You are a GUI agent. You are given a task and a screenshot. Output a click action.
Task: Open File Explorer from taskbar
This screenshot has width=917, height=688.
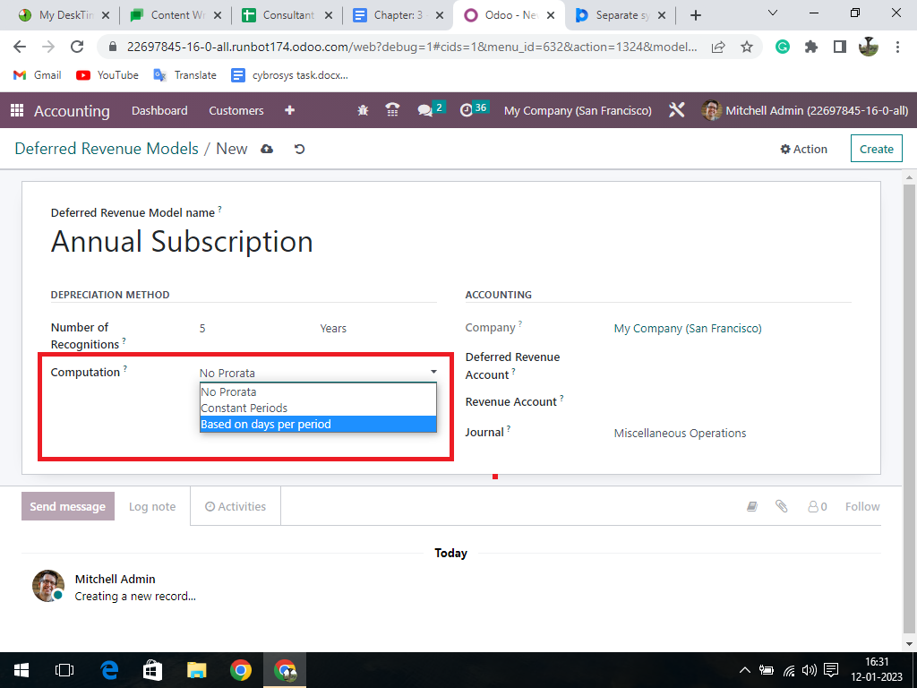[196, 670]
